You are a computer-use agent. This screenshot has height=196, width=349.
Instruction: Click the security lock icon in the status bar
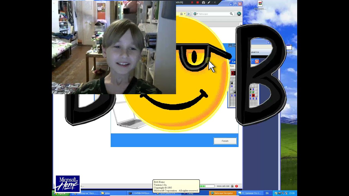pos(232,186)
